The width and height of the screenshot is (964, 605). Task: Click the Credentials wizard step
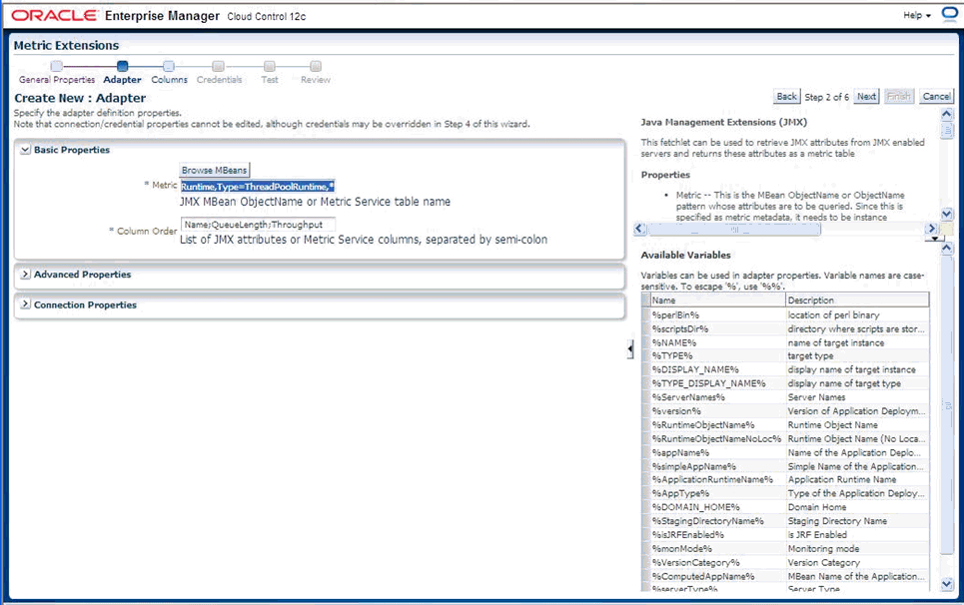(x=220, y=80)
